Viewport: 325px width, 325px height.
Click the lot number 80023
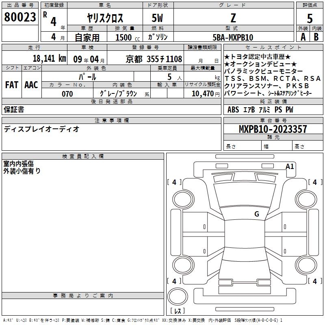20,17
